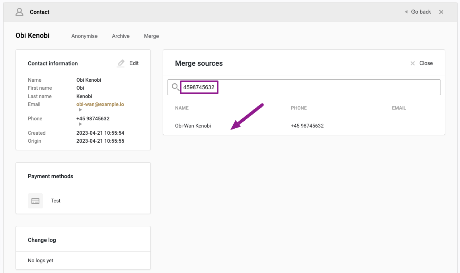Click the Payment methods heading

coord(51,176)
